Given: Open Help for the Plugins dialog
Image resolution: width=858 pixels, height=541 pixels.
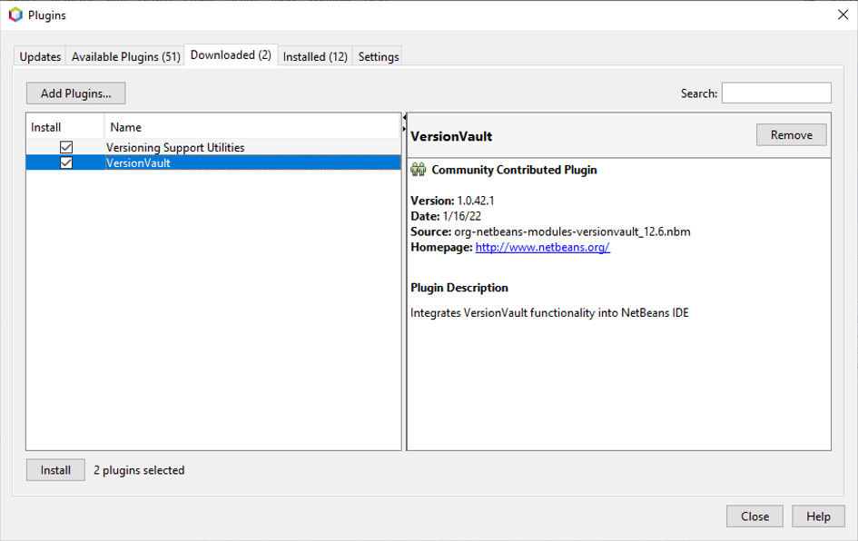Looking at the screenshot, I should tap(818, 516).
